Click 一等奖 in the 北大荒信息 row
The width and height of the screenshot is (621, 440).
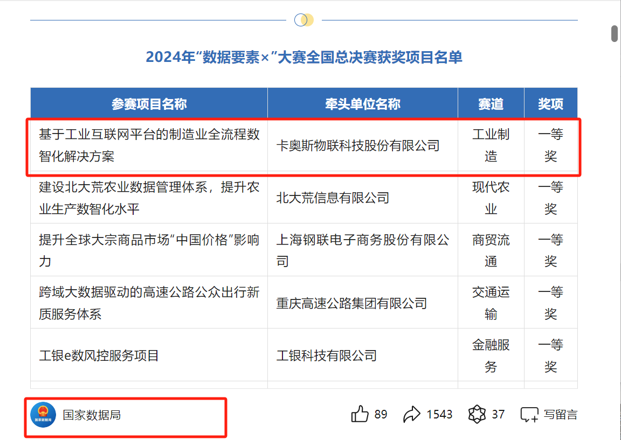coord(551,198)
